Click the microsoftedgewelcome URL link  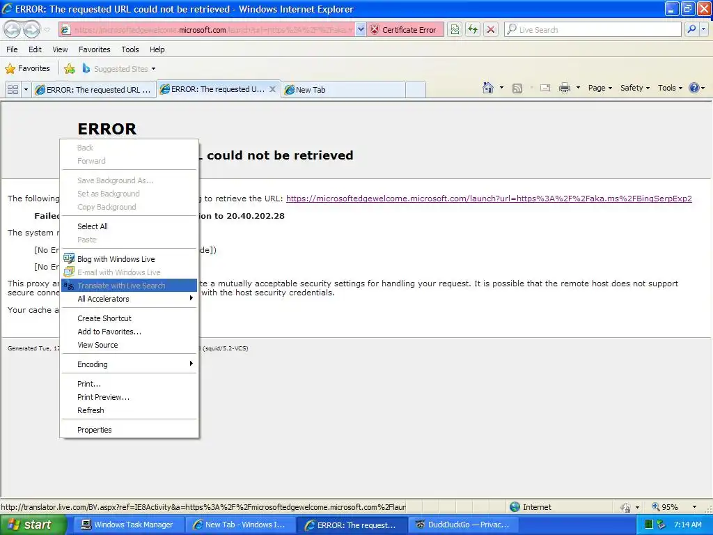[489, 199]
